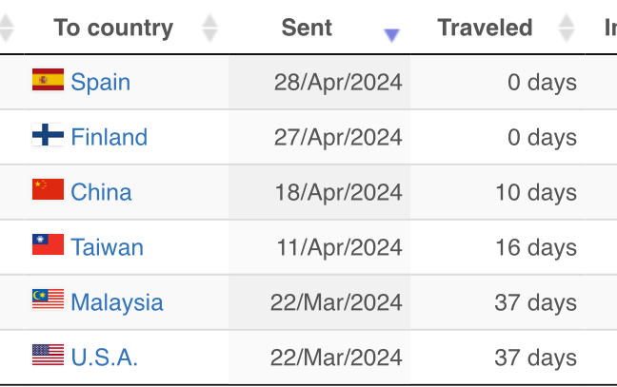Select the 16 days traveled cell
The image size is (617, 387).
pyautogui.click(x=498, y=247)
